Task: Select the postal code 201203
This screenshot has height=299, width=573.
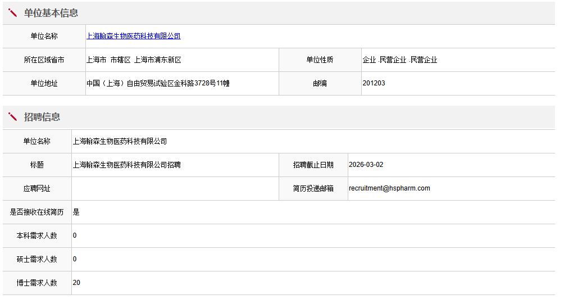Action: 374,83
